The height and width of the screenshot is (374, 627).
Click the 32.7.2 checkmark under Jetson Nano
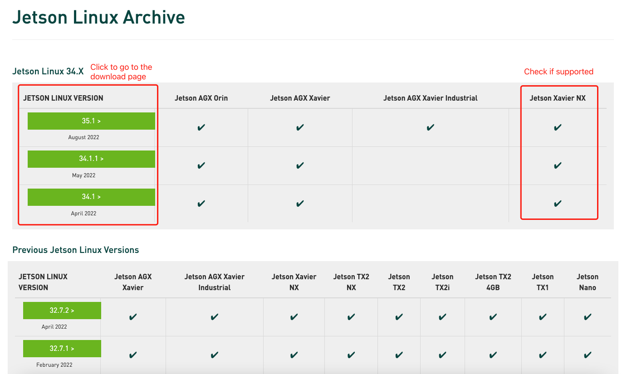[588, 317]
